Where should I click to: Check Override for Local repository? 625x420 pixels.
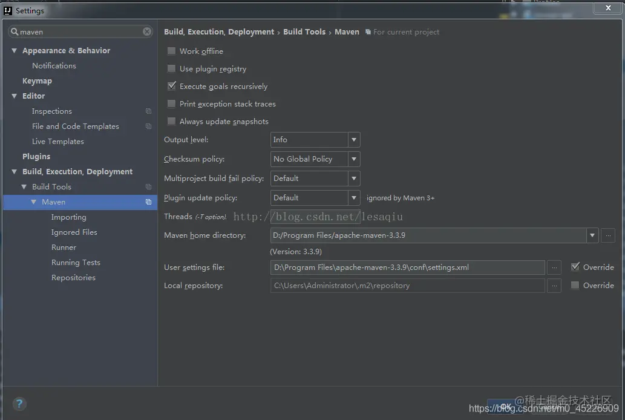click(x=575, y=285)
